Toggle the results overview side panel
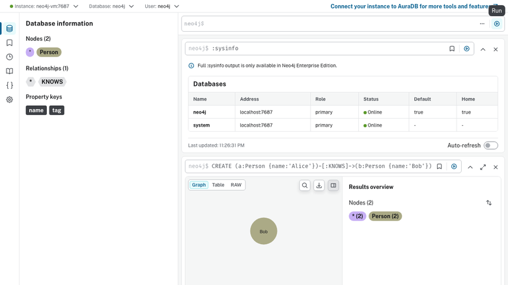Image resolution: width=508 pixels, height=285 pixels. (x=333, y=185)
